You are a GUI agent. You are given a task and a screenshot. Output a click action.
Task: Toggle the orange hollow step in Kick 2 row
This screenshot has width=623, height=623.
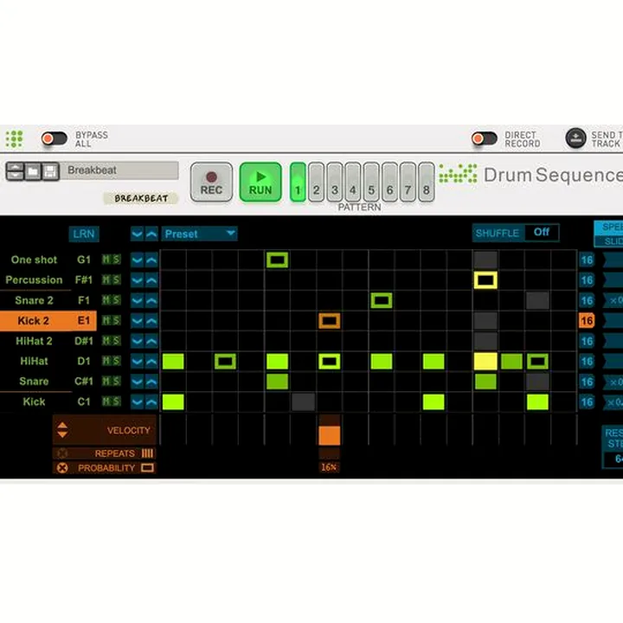330,321
